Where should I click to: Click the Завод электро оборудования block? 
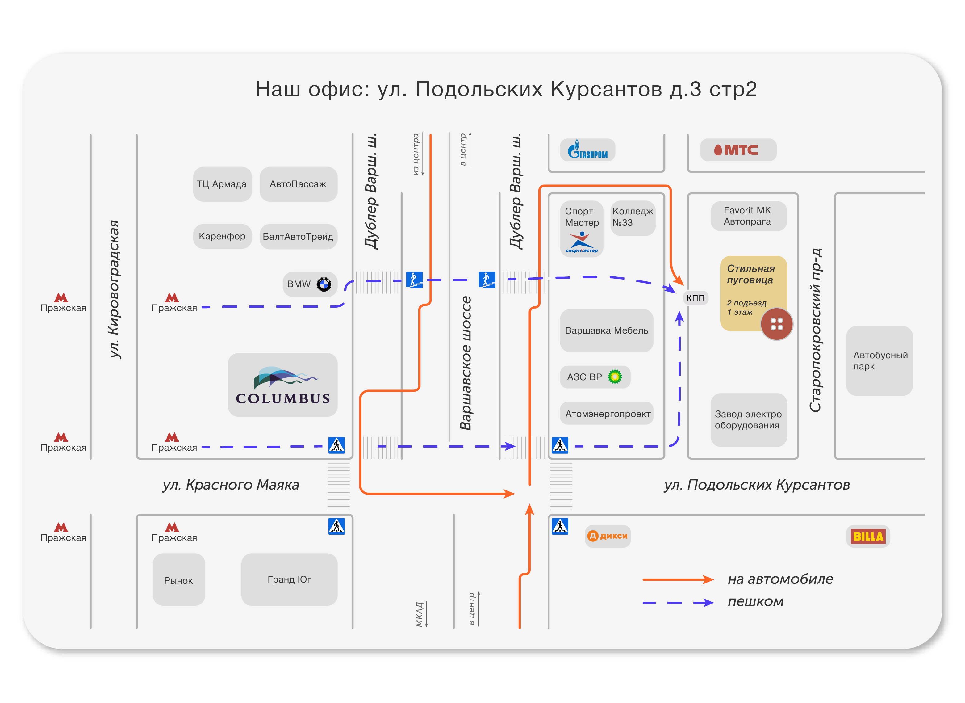point(748,420)
